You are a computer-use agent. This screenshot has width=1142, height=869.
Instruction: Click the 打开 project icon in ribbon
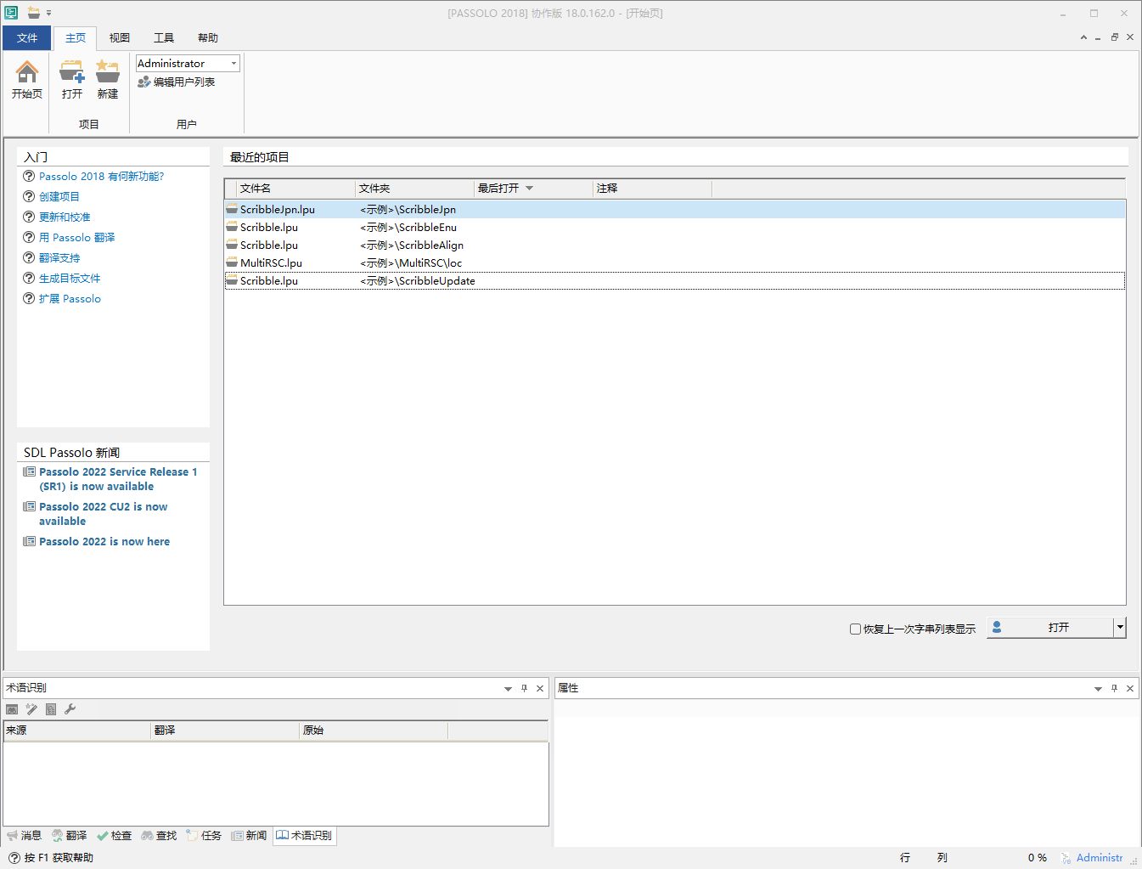[x=72, y=72]
